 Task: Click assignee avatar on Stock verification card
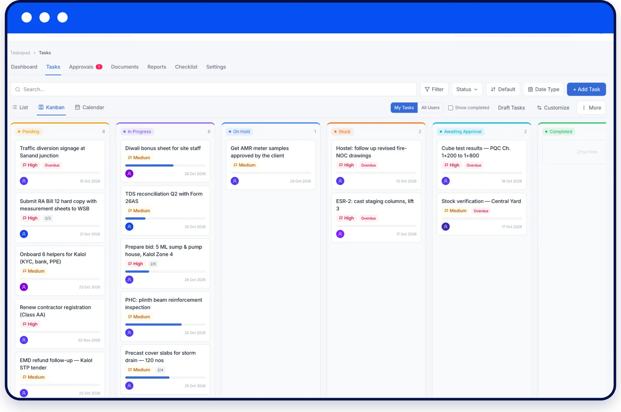(446, 227)
